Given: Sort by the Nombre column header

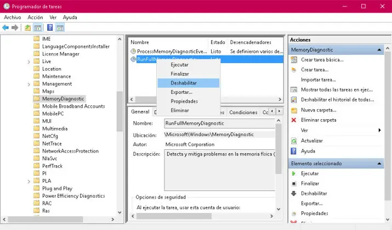Looking at the screenshot, I should coord(168,42).
